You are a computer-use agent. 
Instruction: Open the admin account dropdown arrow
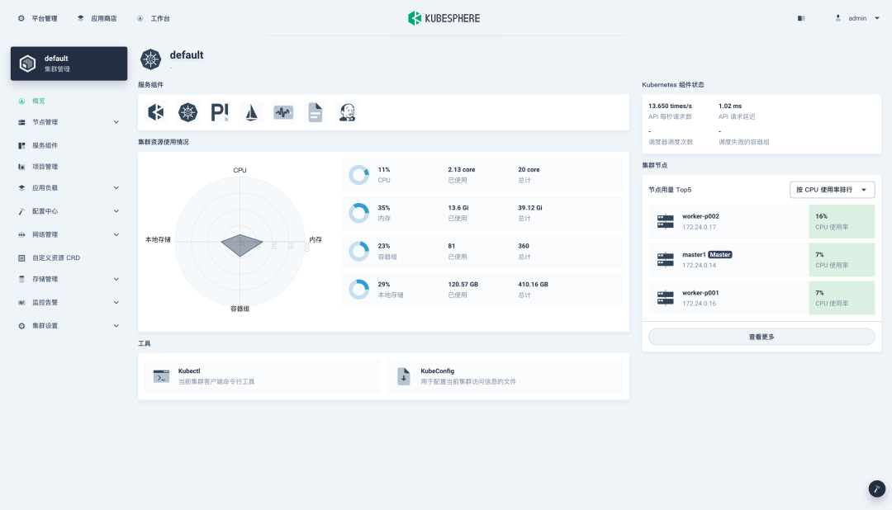[x=876, y=18]
